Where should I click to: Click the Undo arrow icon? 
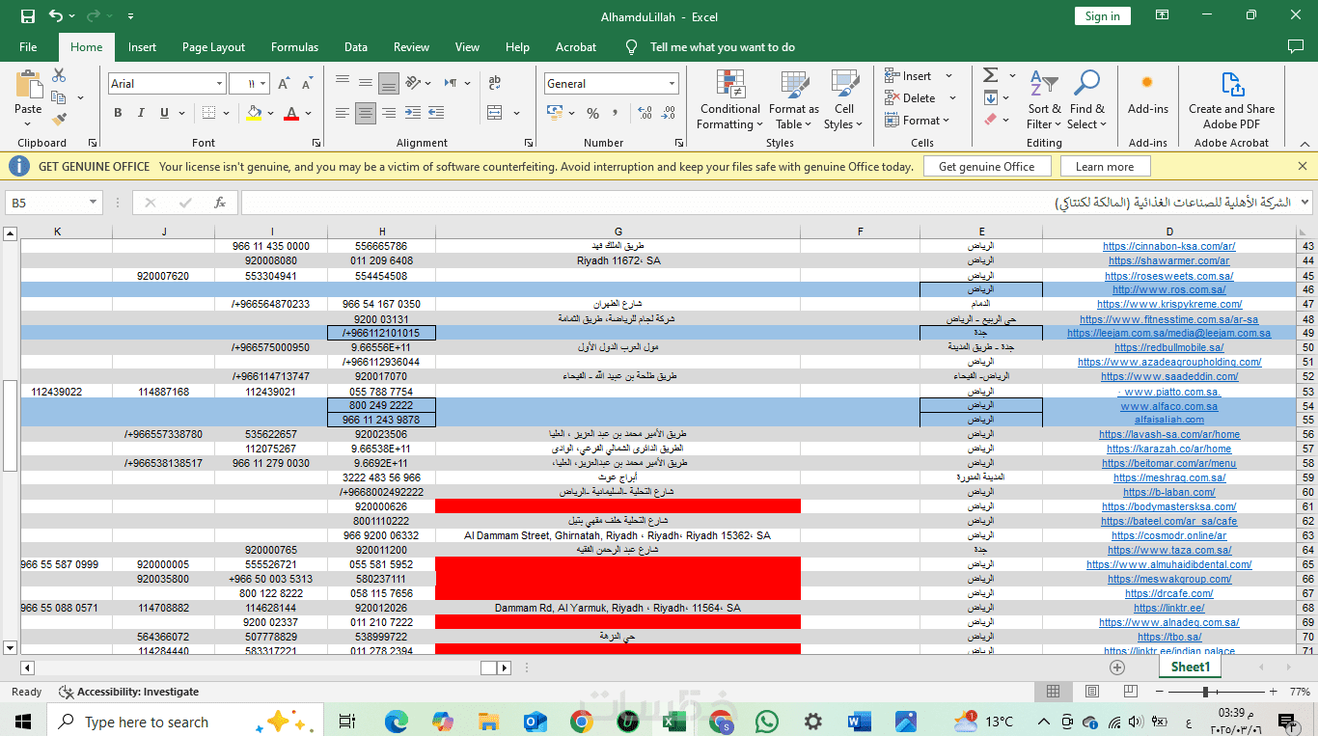(56, 15)
